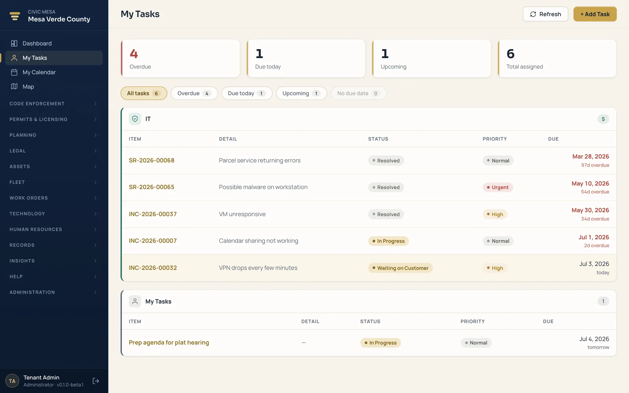The image size is (629, 393).
Task: Open Prep agenda for plat hearing task
Action: click(x=169, y=343)
